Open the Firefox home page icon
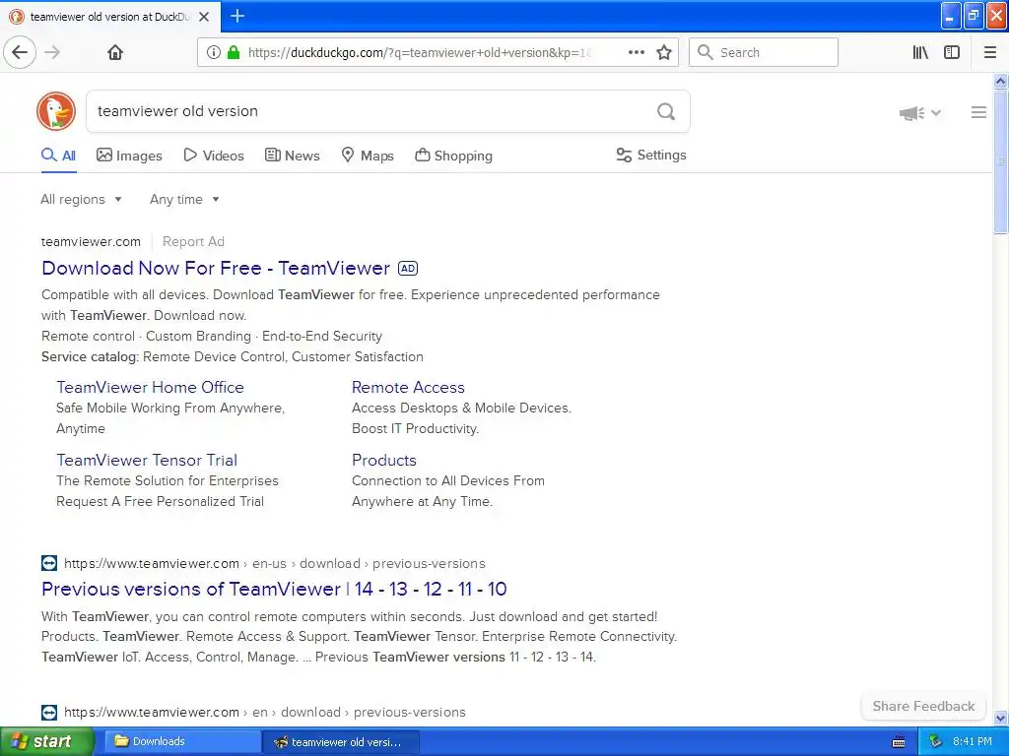This screenshot has height=756, width=1009. (x=115, y=52)
